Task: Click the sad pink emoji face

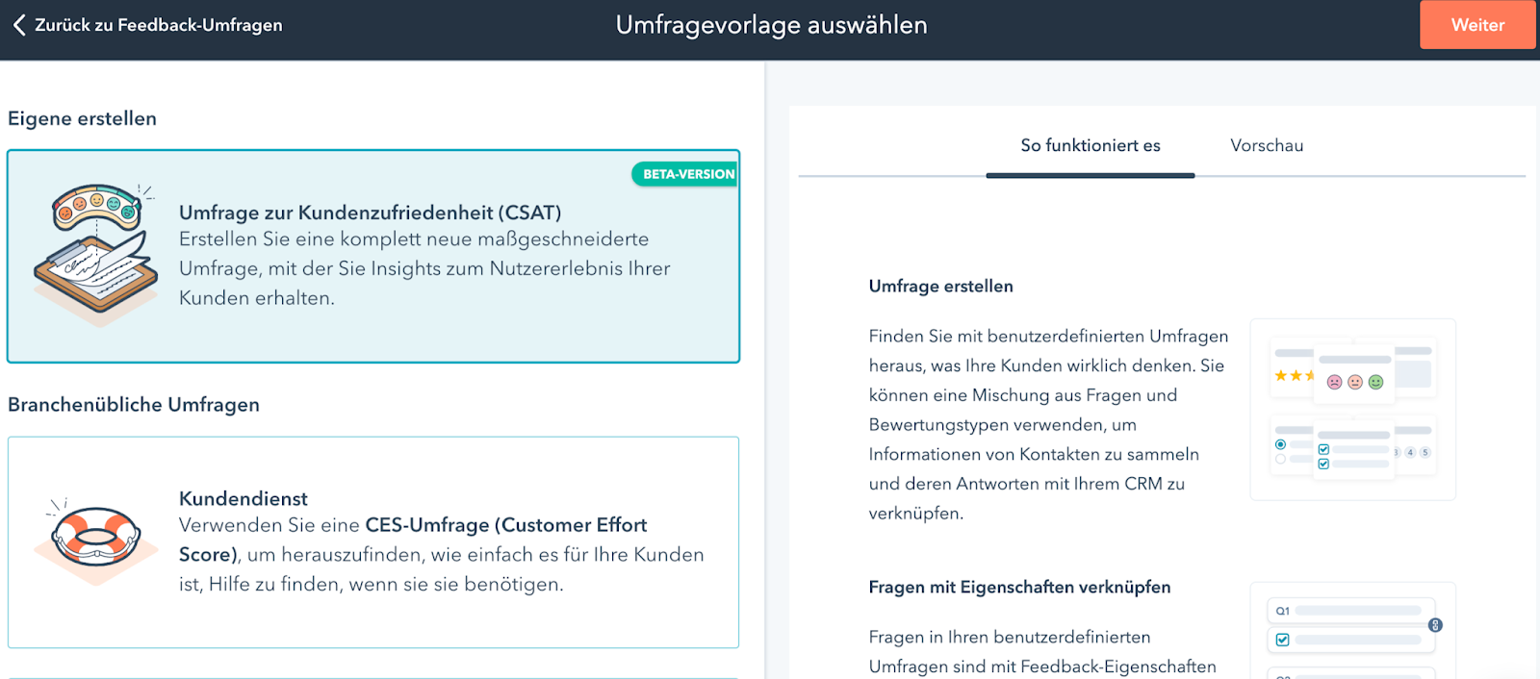Action: click(1334, 382)
